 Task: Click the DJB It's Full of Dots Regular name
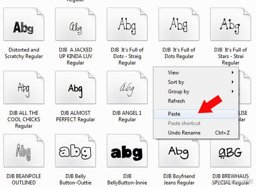(x=179, y=53)
